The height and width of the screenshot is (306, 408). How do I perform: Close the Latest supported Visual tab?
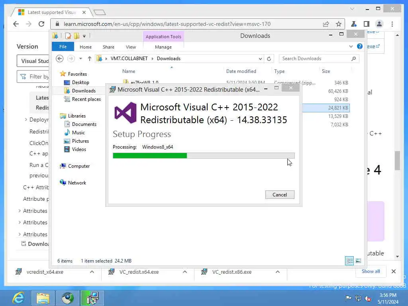84,12
